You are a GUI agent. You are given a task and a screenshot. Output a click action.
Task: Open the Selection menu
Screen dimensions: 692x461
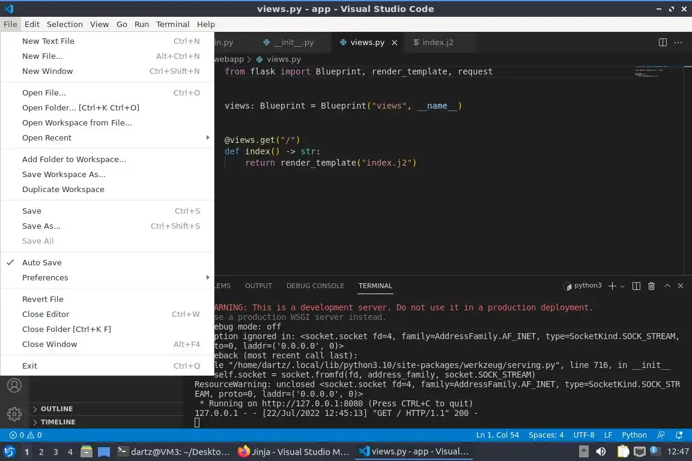(64, 24)
